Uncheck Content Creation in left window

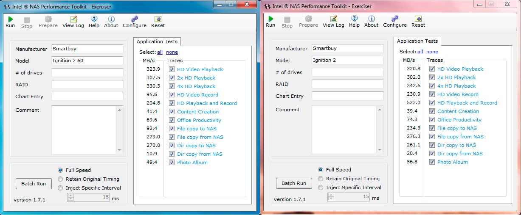click(172, 112)
